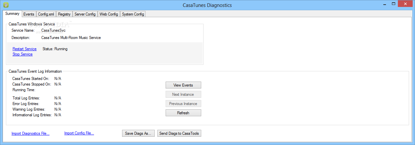Close the CasaTunes Diagnostics window
Image resolution: width=415 pixels, height=145 pixels.
[406, 4]
